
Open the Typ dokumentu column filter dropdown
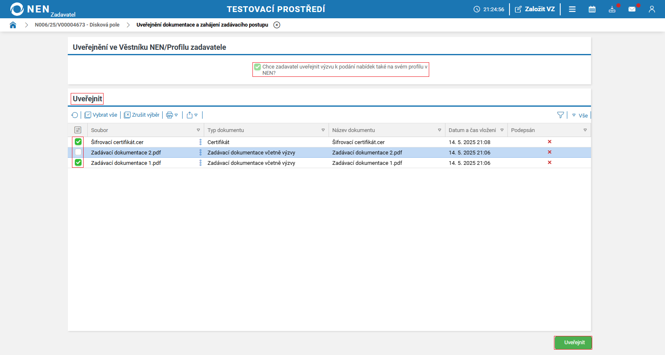click(323, 130)
